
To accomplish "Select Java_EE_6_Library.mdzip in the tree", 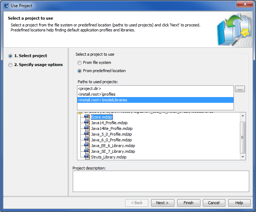I will (x=113, y=146).
